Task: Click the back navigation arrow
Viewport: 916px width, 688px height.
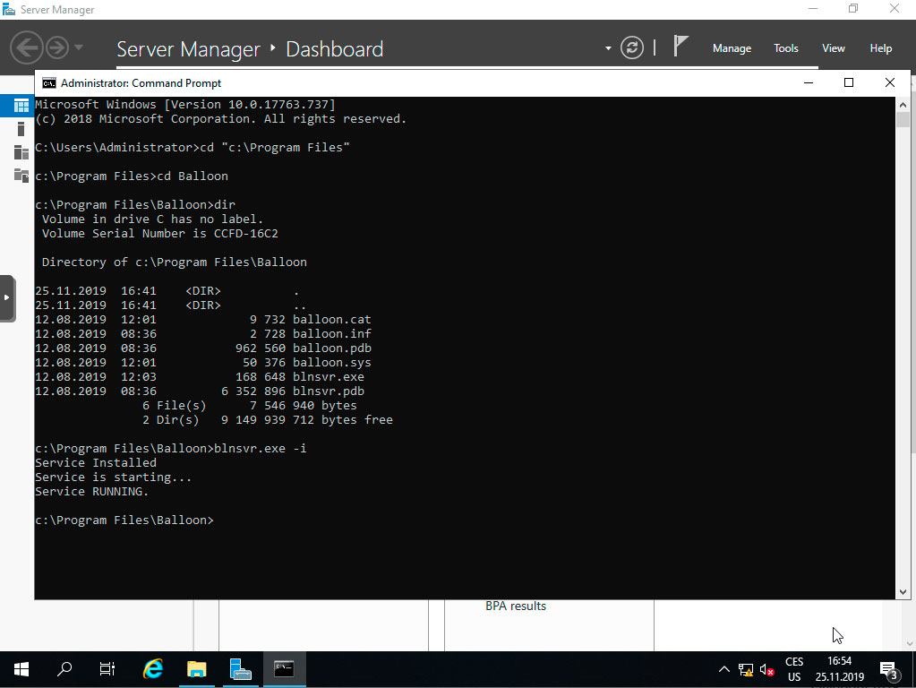Action: (x=27, y=47)
